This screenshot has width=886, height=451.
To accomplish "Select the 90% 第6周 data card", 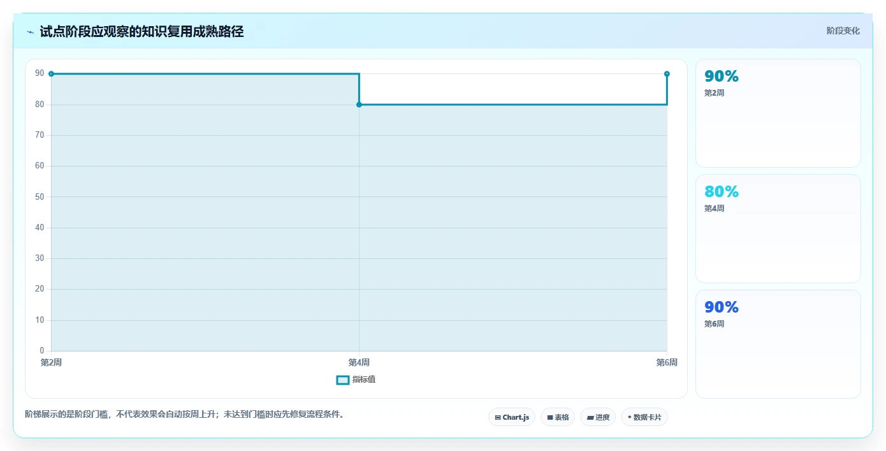I will [778, 344].
